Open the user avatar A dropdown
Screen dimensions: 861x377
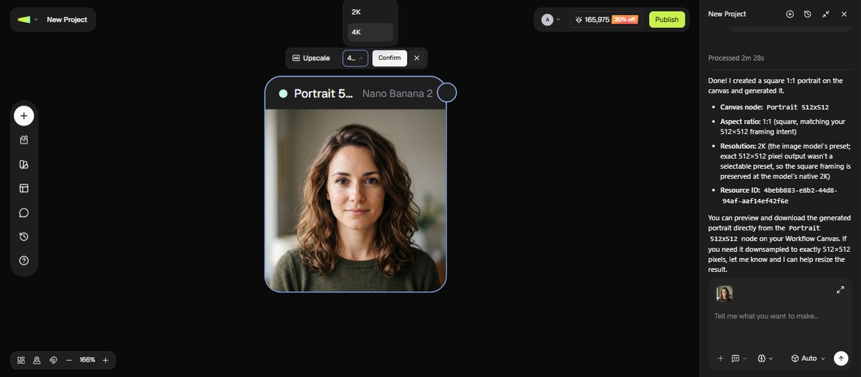551,19
